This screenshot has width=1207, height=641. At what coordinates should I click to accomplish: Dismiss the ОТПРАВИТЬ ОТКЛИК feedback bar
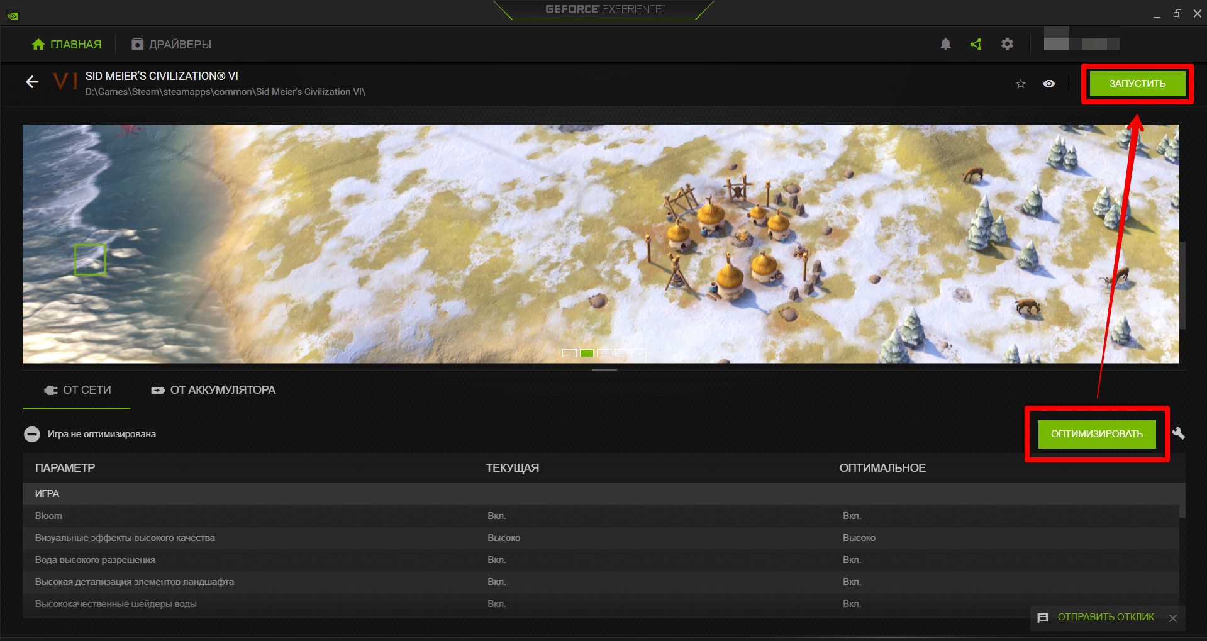click(1173, 618)
